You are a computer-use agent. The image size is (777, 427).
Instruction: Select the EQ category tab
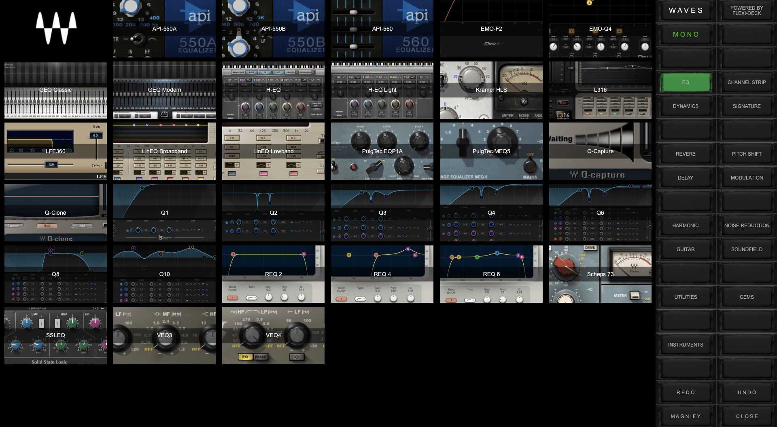point(686,82)
